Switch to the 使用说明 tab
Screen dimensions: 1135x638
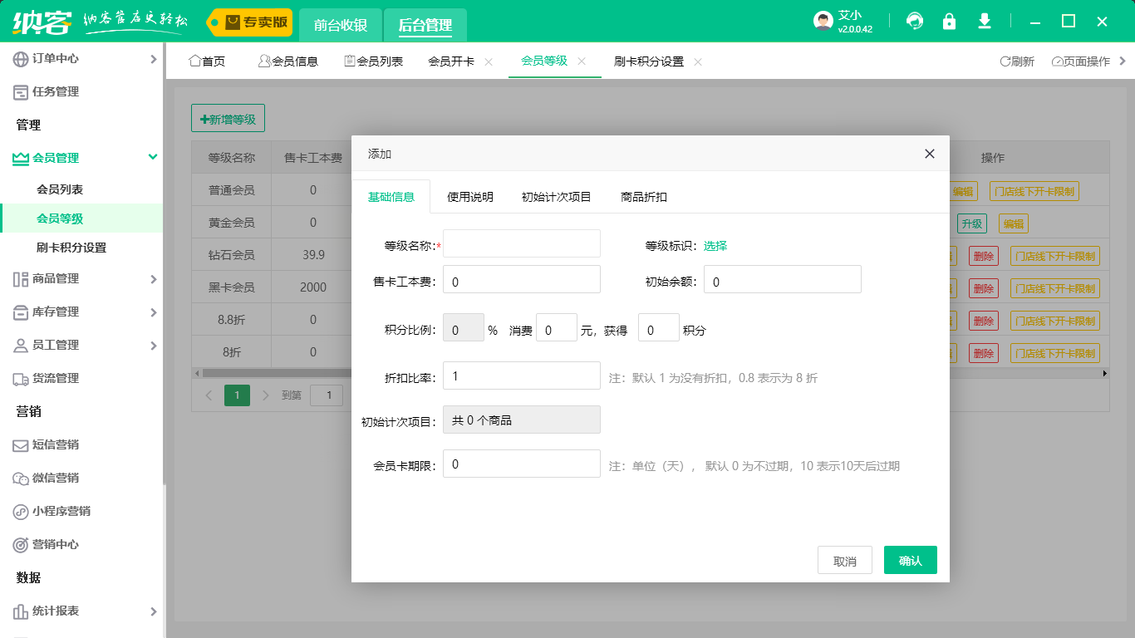[x=470, y=197]
